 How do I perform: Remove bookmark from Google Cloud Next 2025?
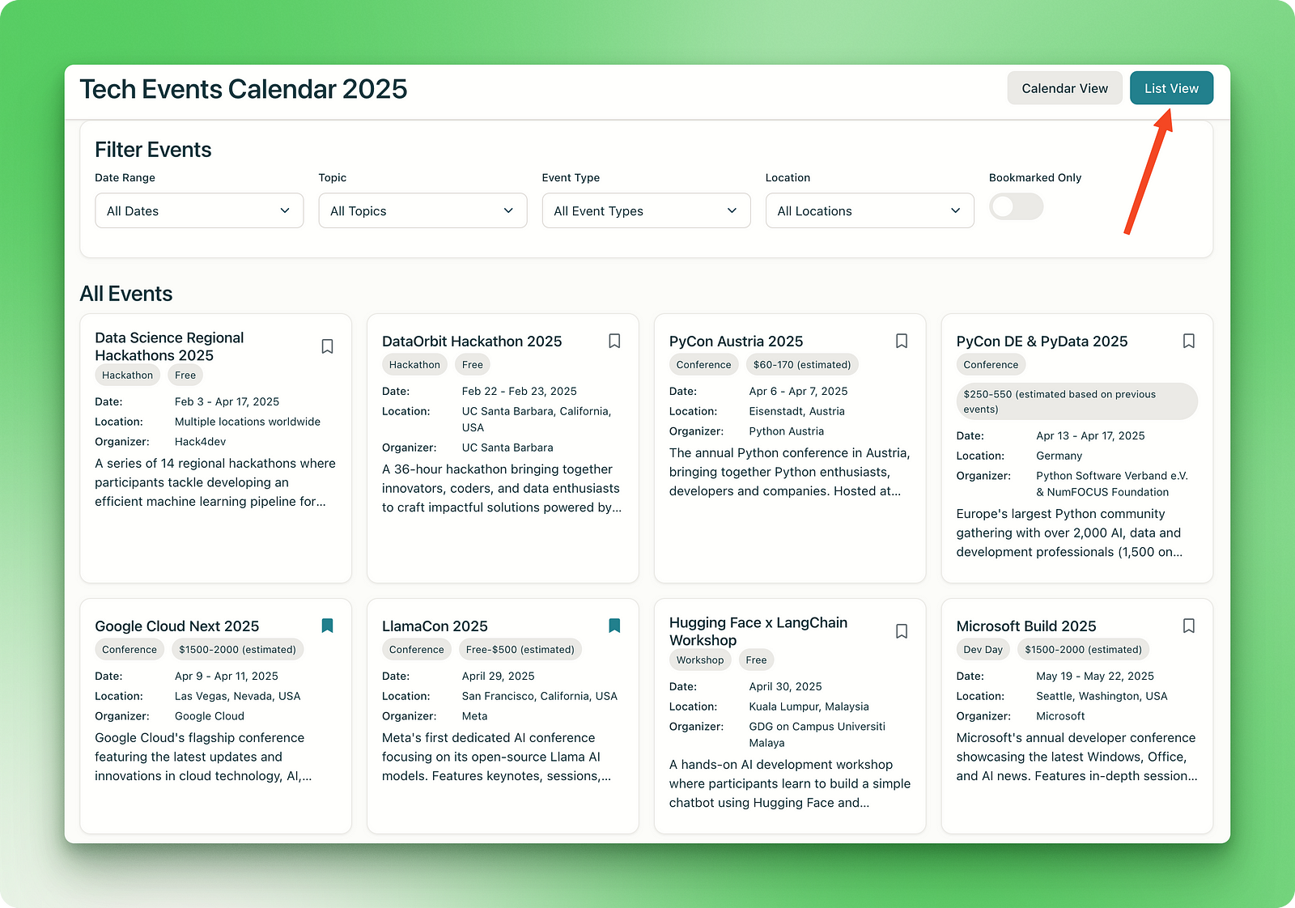coord(327,626)
